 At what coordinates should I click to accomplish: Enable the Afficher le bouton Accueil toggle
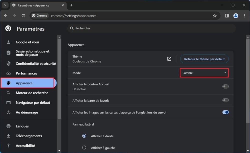[x=225, y=86]
